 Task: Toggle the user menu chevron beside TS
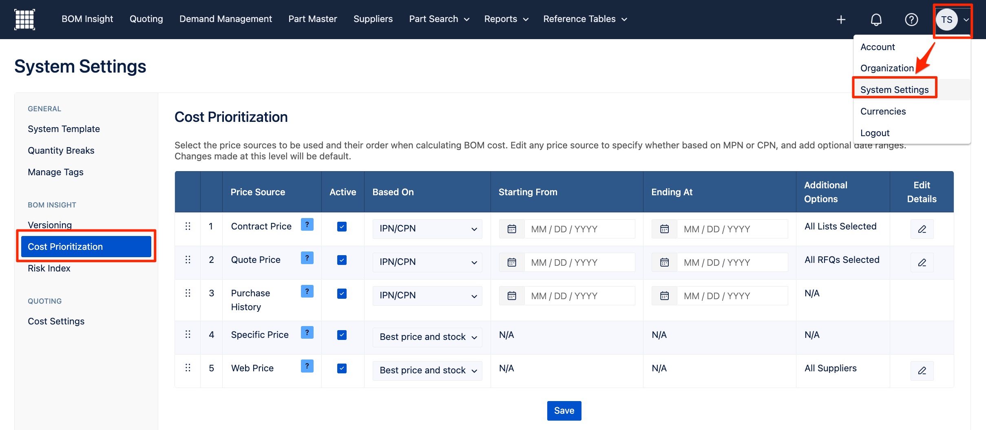[x=966, y=20]
